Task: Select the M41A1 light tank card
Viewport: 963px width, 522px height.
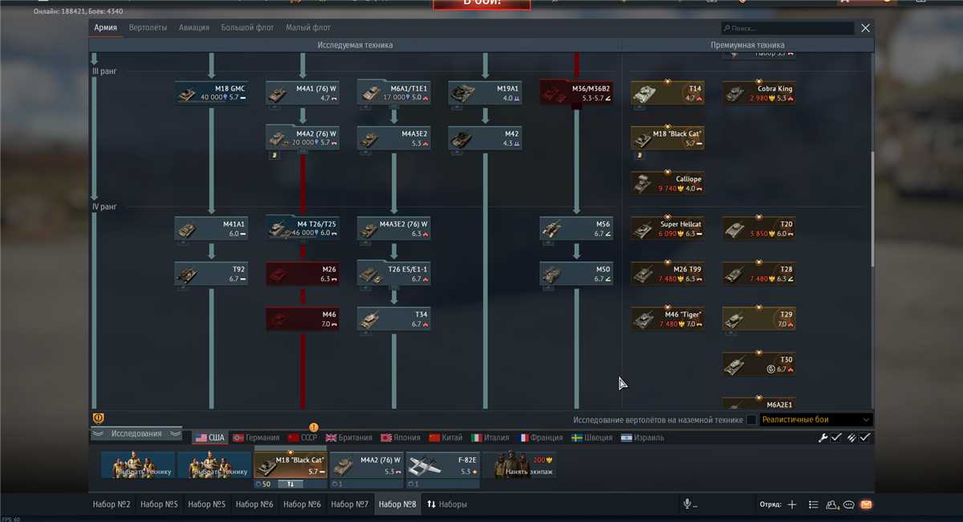Action: [x=212, y=228]
